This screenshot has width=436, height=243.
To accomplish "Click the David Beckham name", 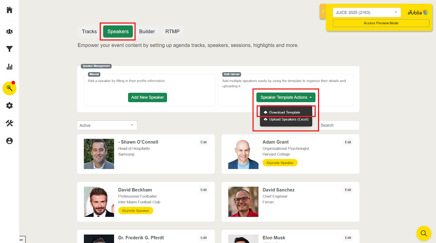I will (135, 190).
